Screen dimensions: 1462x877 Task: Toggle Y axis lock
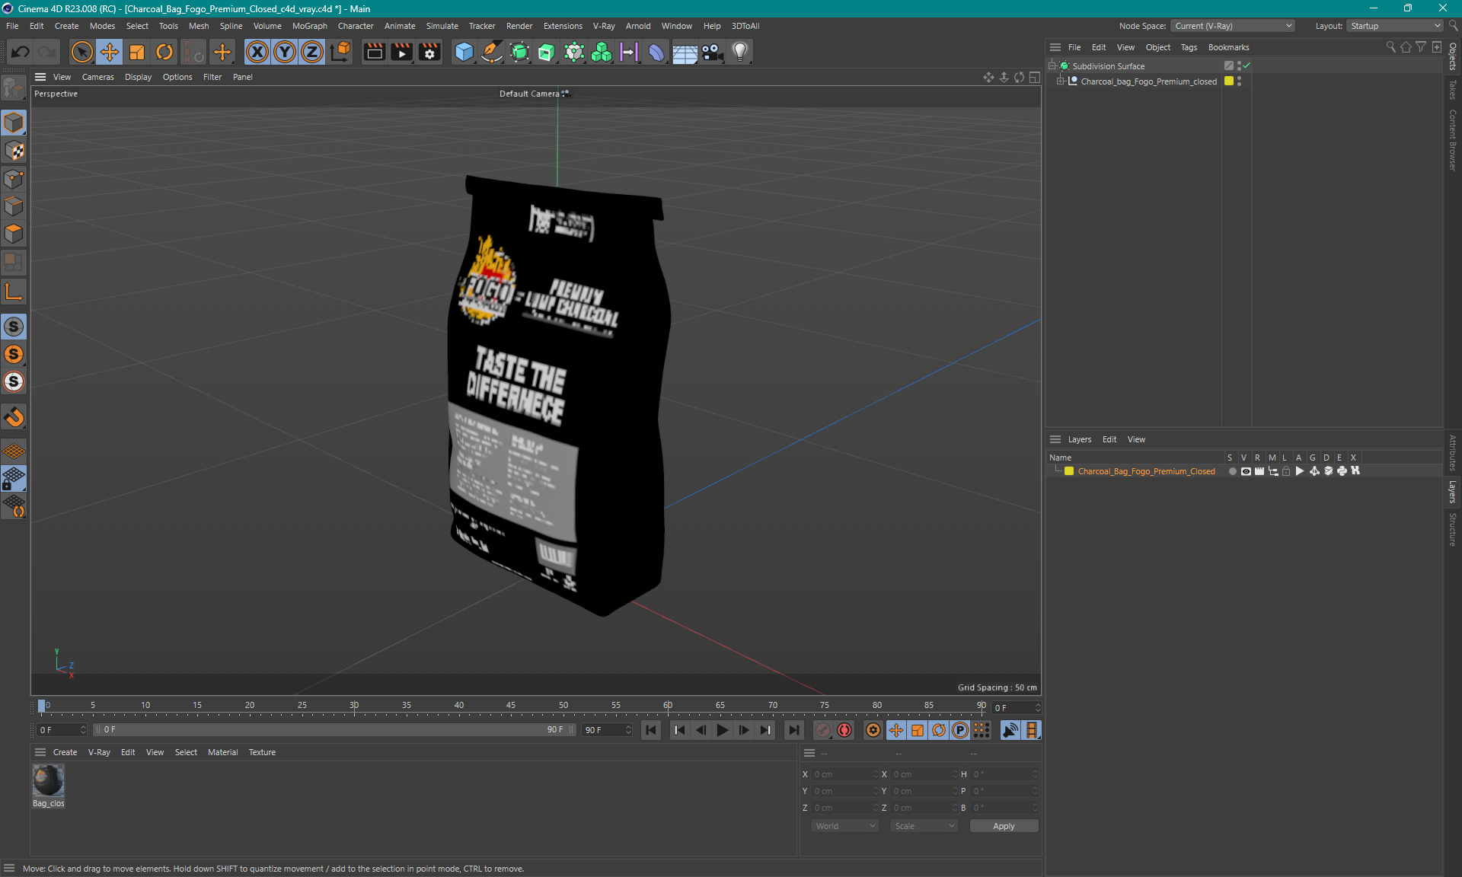tap(285, 52)
